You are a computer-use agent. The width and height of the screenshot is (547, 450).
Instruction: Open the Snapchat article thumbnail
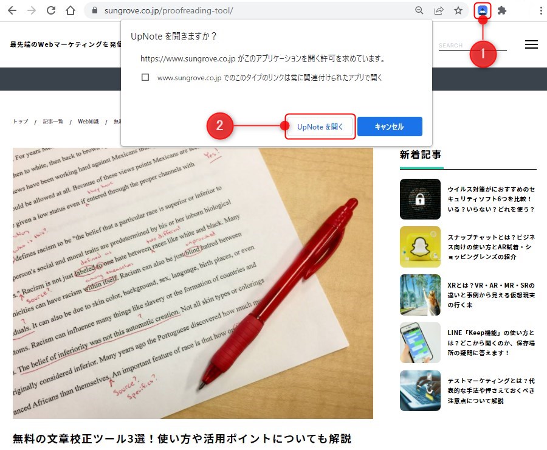[x=420, y=247]
